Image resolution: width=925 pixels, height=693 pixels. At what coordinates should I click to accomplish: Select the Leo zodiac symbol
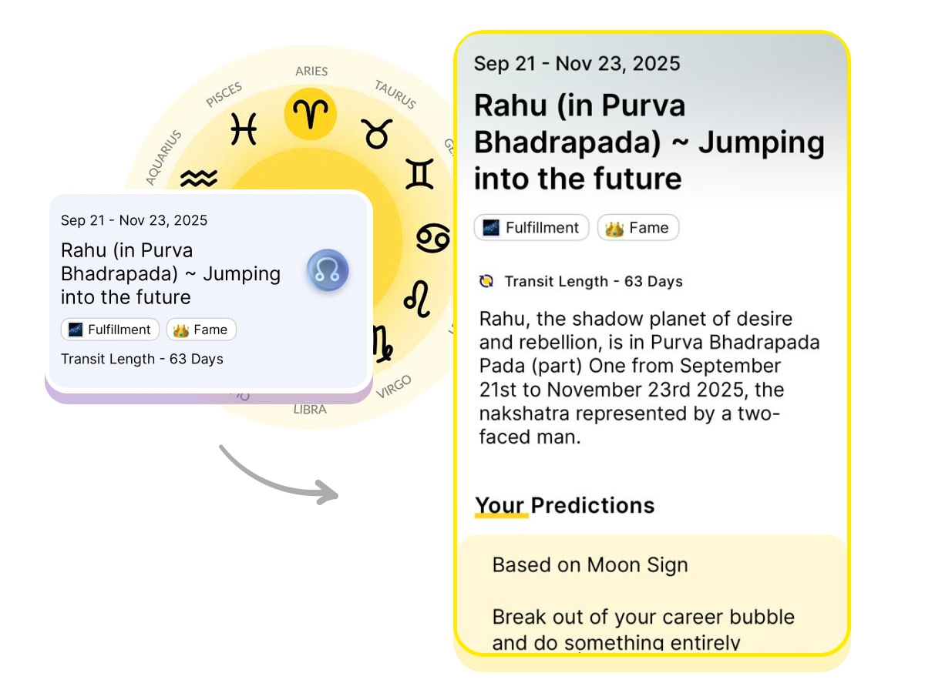(417, 299)
